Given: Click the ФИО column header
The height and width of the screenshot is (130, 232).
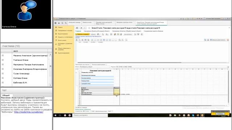Looking at the screenshot, I should pos(30,51).
